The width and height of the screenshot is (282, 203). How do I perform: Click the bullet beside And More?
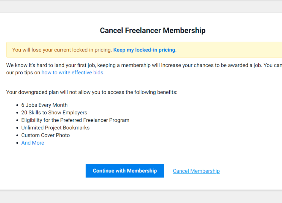tap(17, 143)
